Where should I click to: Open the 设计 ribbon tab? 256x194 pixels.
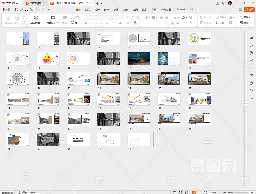pos(97,10)
